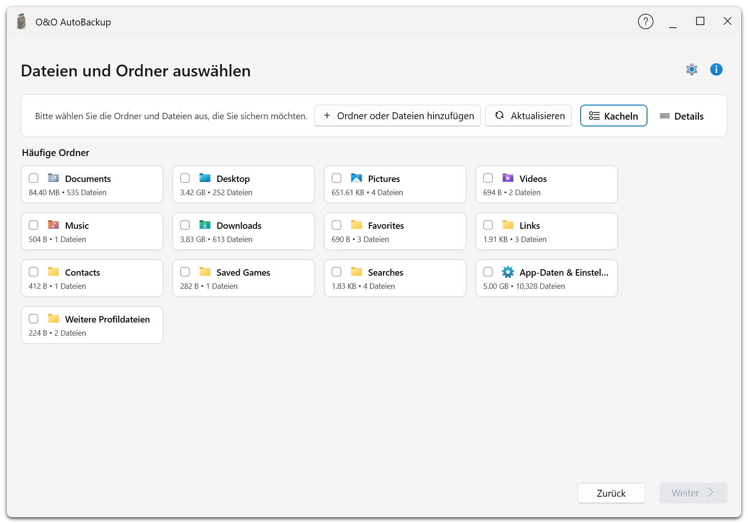Click the Contacts folder icon
This screenshot has width=748, height=524.
tap(53, 272)
